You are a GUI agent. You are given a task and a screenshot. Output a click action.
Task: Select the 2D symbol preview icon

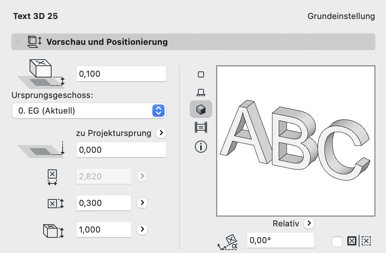point(201,75)
